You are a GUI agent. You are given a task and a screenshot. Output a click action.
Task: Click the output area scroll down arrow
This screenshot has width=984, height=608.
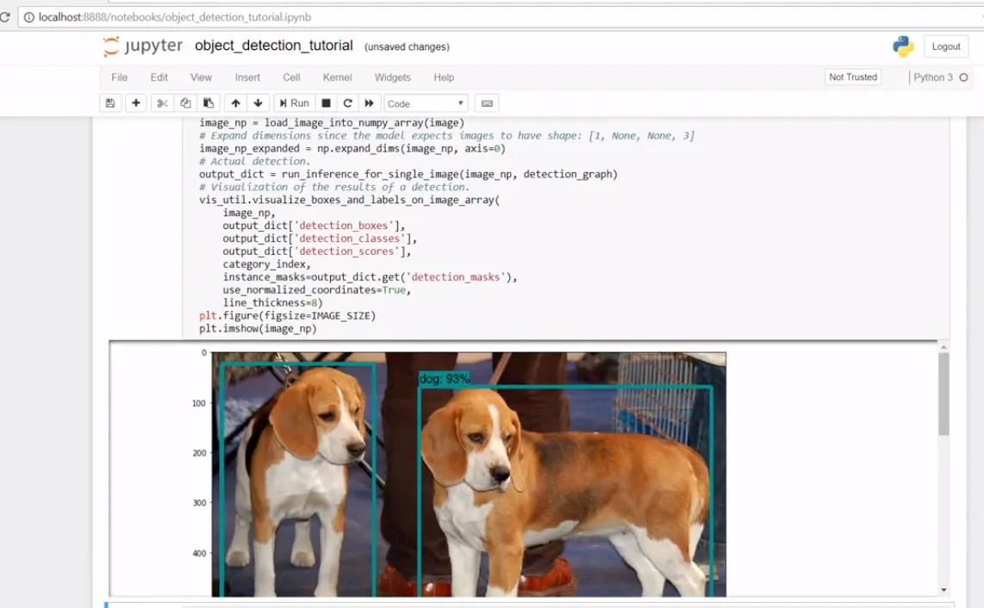[944, 590]
